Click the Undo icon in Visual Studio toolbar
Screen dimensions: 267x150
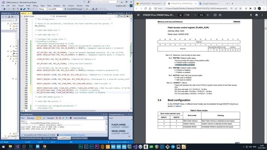pos(28,9)
